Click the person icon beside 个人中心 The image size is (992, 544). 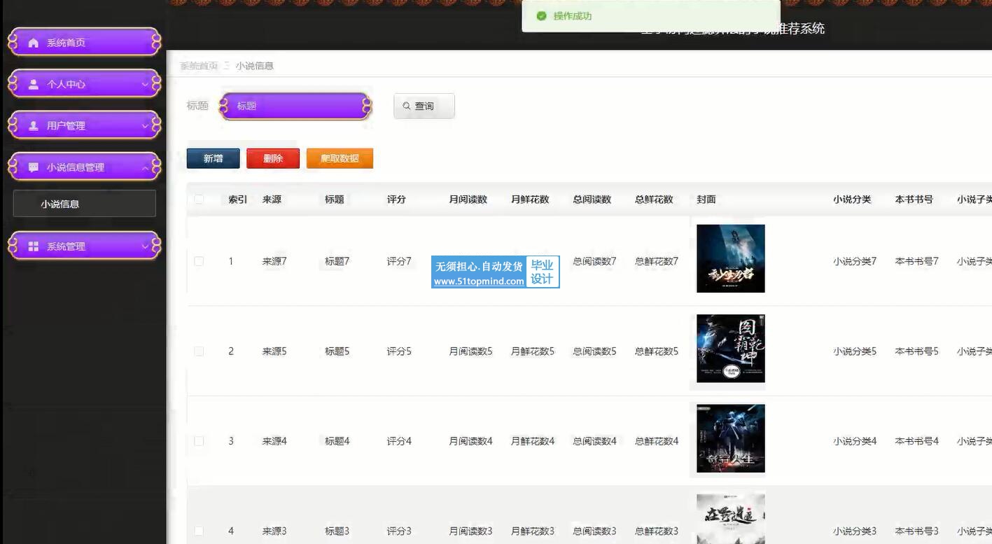click(33, 84)
